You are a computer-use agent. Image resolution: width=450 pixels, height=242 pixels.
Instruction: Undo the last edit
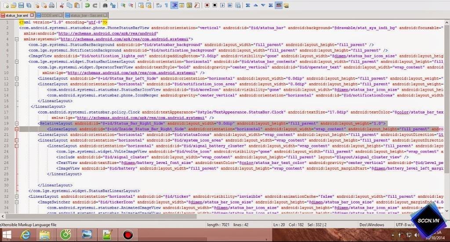(x=87, y=5)
